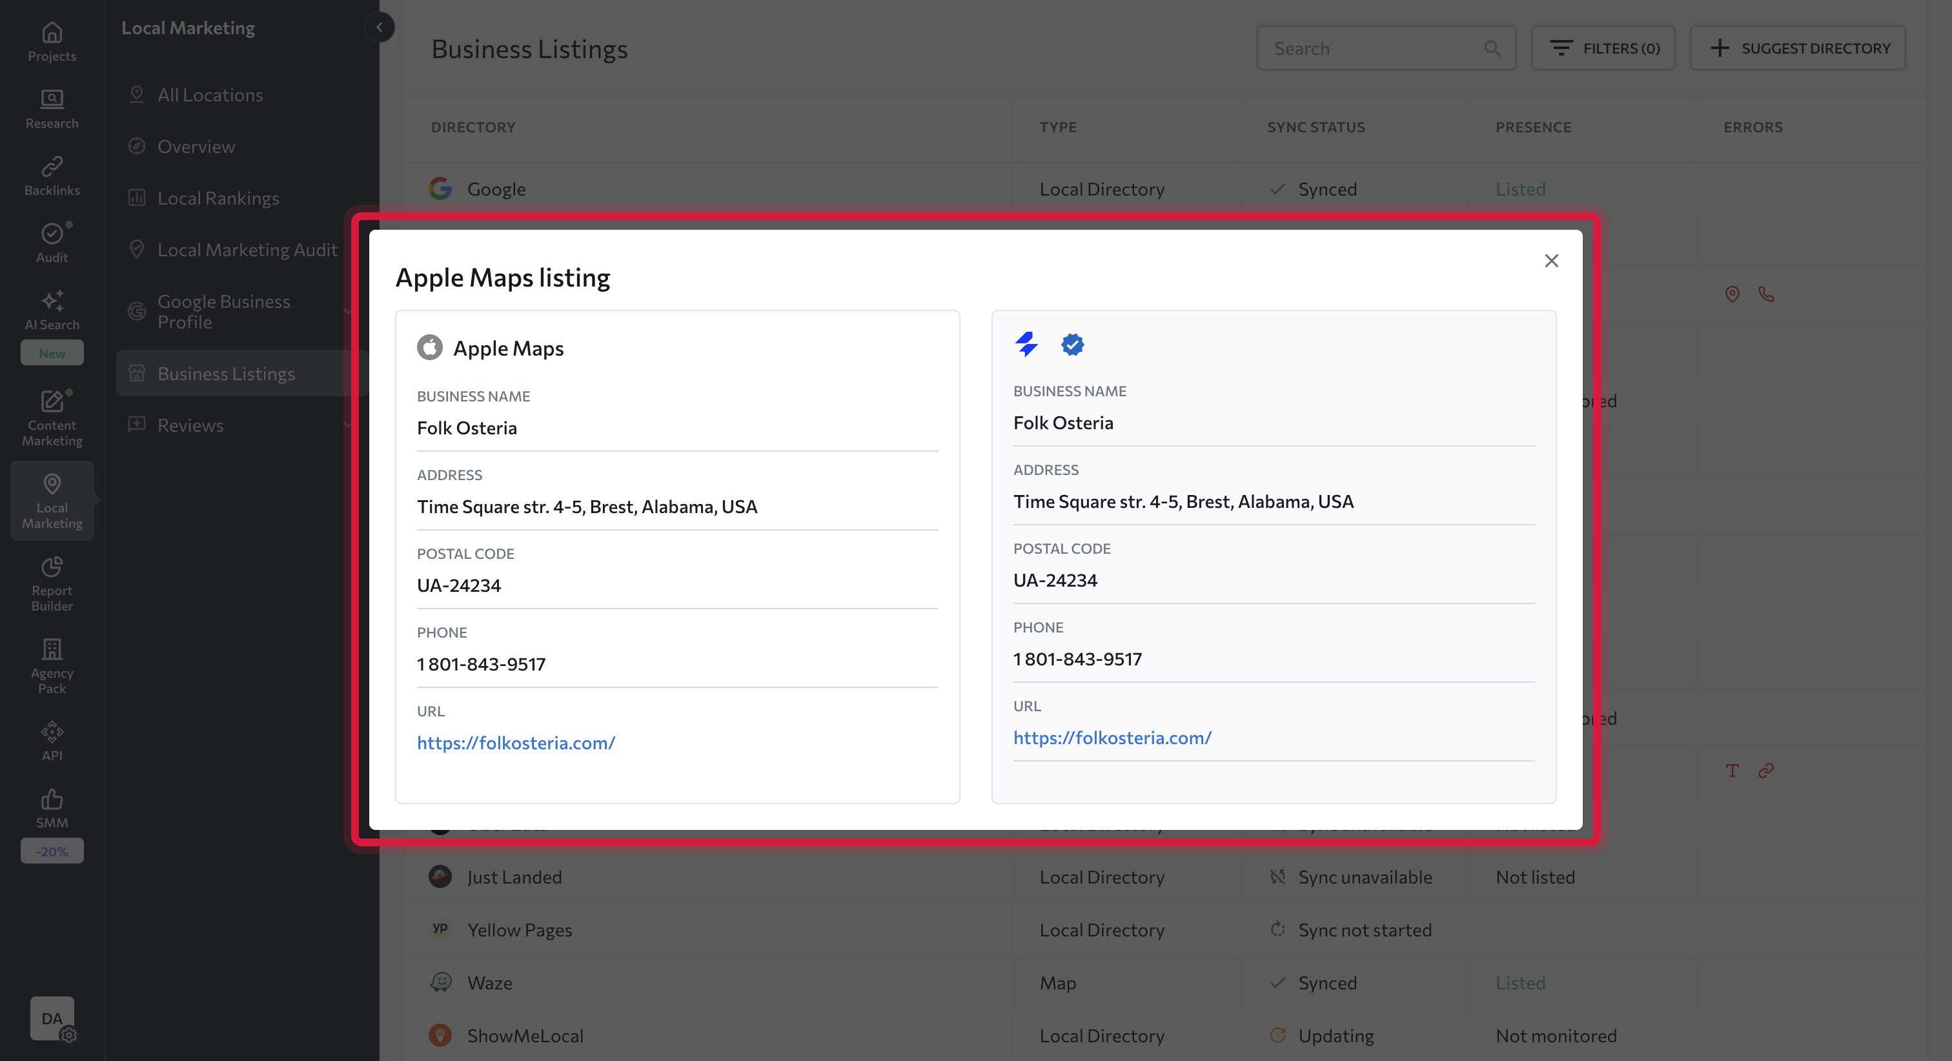Open Projects in the left rail
Image resolution: width=1952 pixels, height=1061 pixels.
tap(52, 43)
